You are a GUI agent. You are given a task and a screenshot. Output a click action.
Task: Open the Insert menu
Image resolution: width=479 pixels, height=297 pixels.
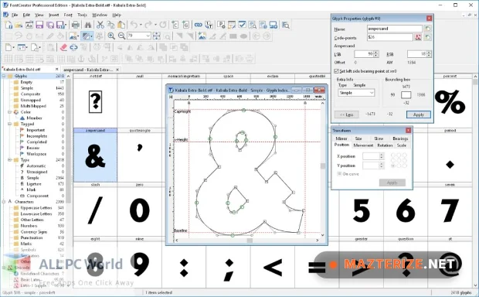click(x=54, y=15)
